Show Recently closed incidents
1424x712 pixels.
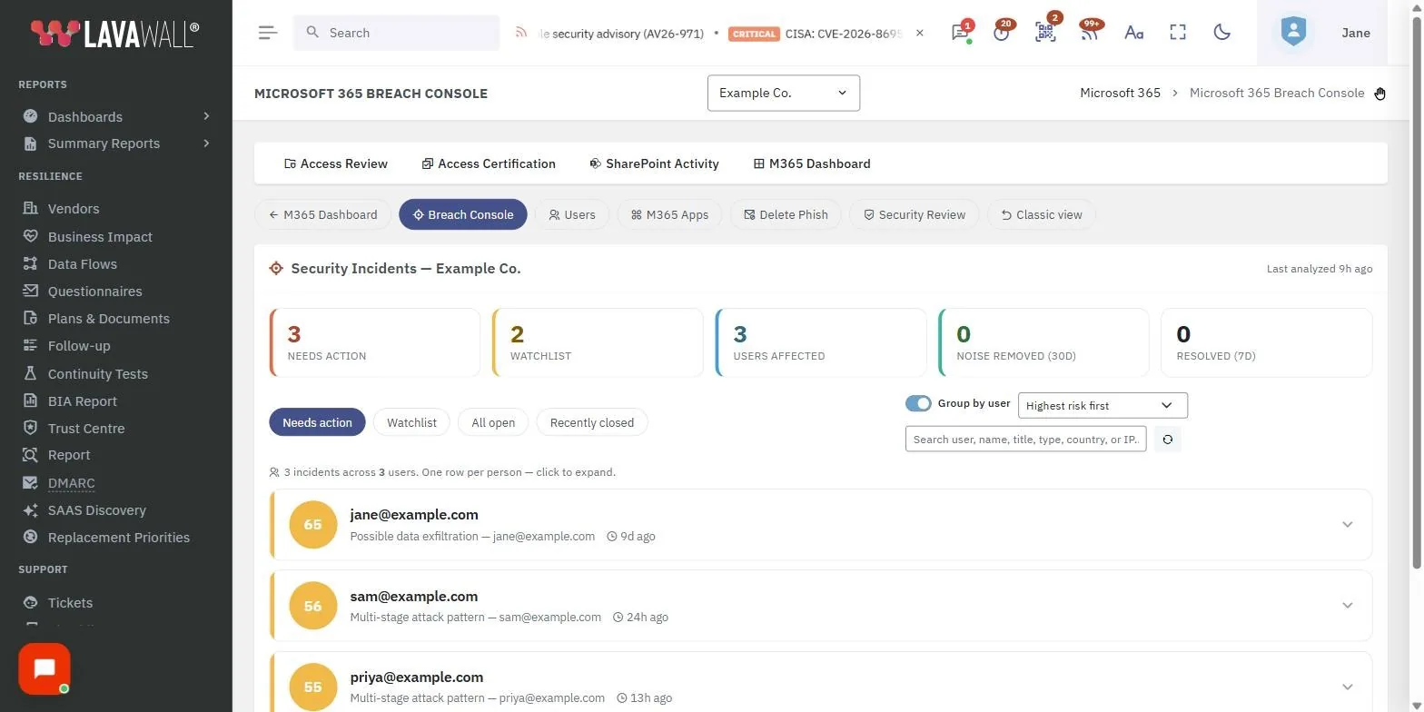pos(592,422)
